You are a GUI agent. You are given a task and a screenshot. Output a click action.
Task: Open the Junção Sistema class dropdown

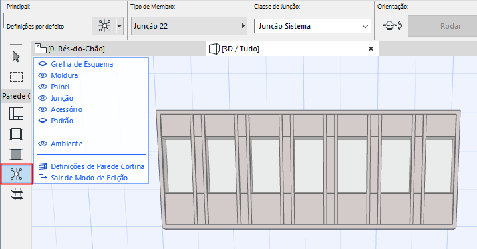click(313, 26)
